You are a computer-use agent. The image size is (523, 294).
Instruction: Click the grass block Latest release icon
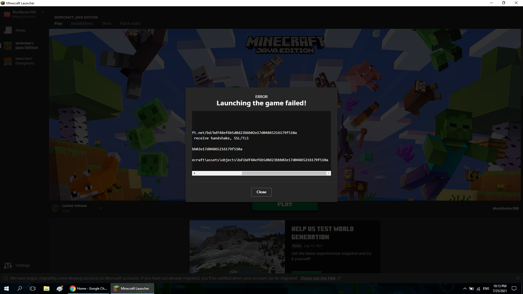[56, 208]
